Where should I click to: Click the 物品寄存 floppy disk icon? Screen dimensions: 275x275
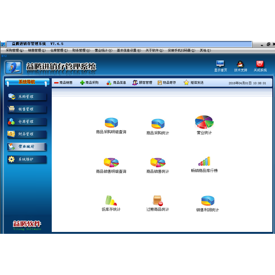(x=160, y=83)
